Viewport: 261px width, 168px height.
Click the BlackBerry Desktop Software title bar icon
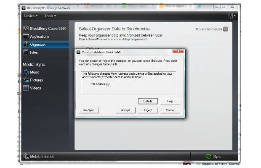(24, 8)
